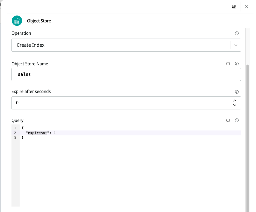The height and width of the screenshot is (212, 256).
Task: Close the Object Store panel
Action: [247, 7]
